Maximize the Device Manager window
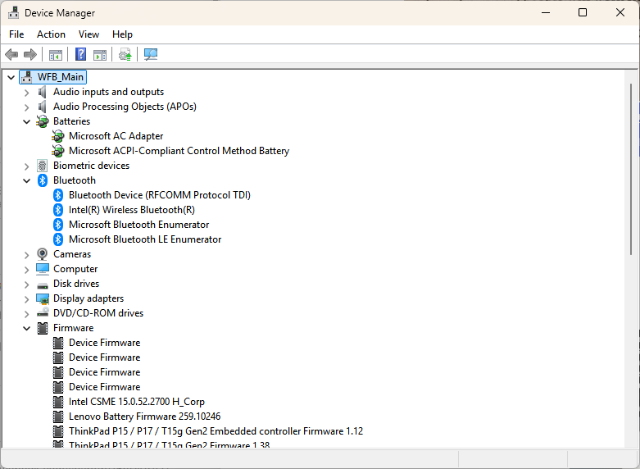The height and width of the screenshot is (469, 640). [x=583, y=12]
